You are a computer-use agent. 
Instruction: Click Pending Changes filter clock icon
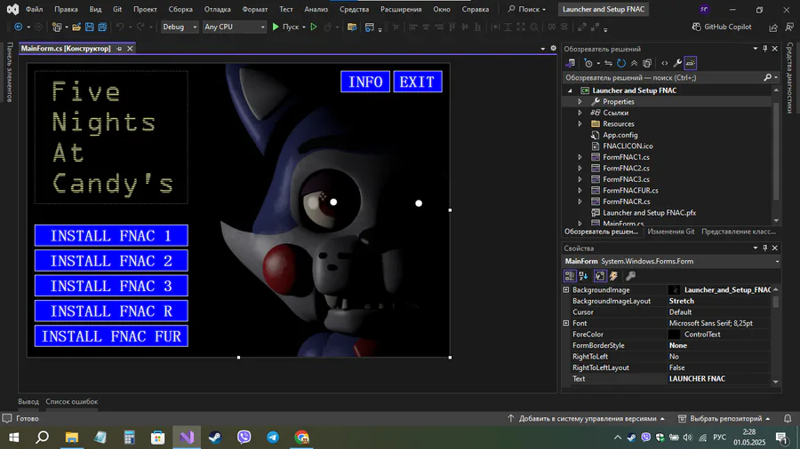tap(588, 63)
